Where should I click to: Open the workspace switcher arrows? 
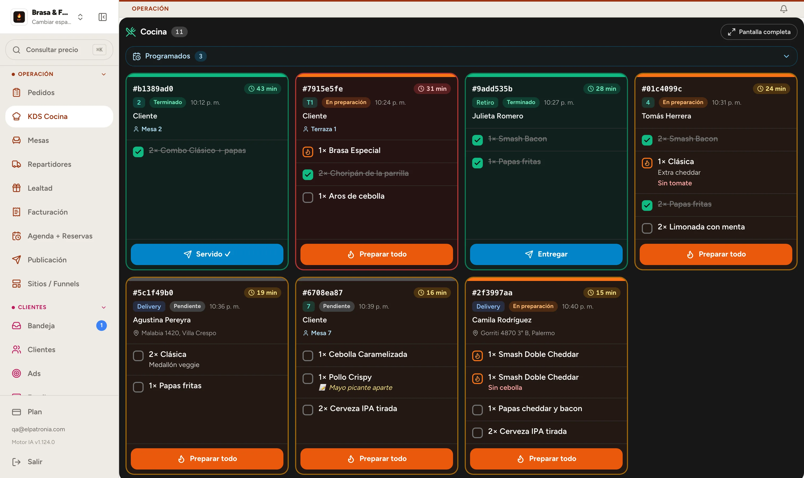coord(80,17)
